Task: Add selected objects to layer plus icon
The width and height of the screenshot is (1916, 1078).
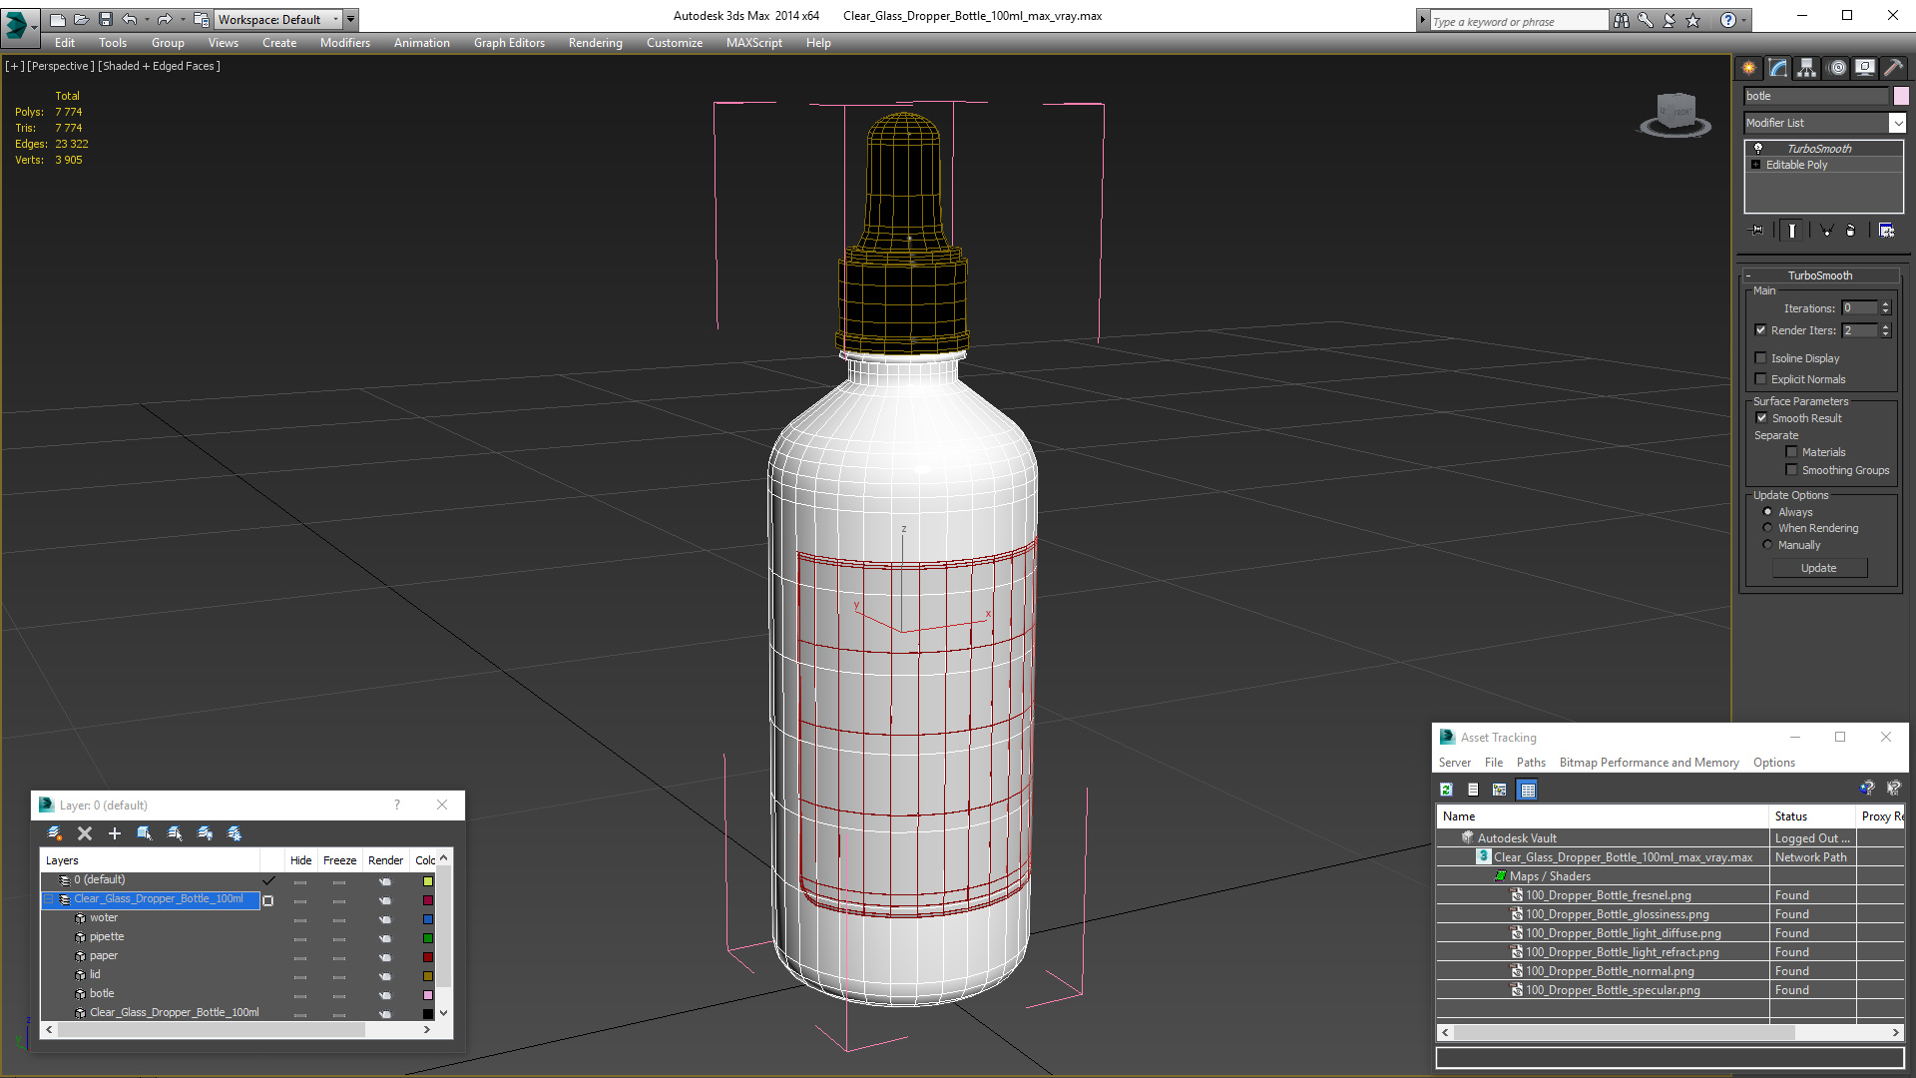Action: coord(115,833)
